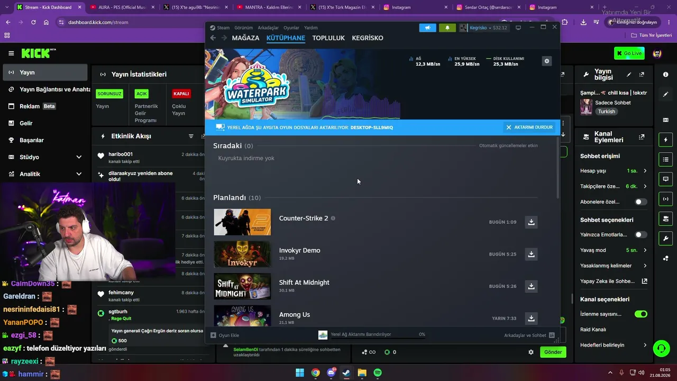Screen dimensions: 677x381
Task: Expand Hedefleri belirleyin options
Action: click(x=645, y=345)
